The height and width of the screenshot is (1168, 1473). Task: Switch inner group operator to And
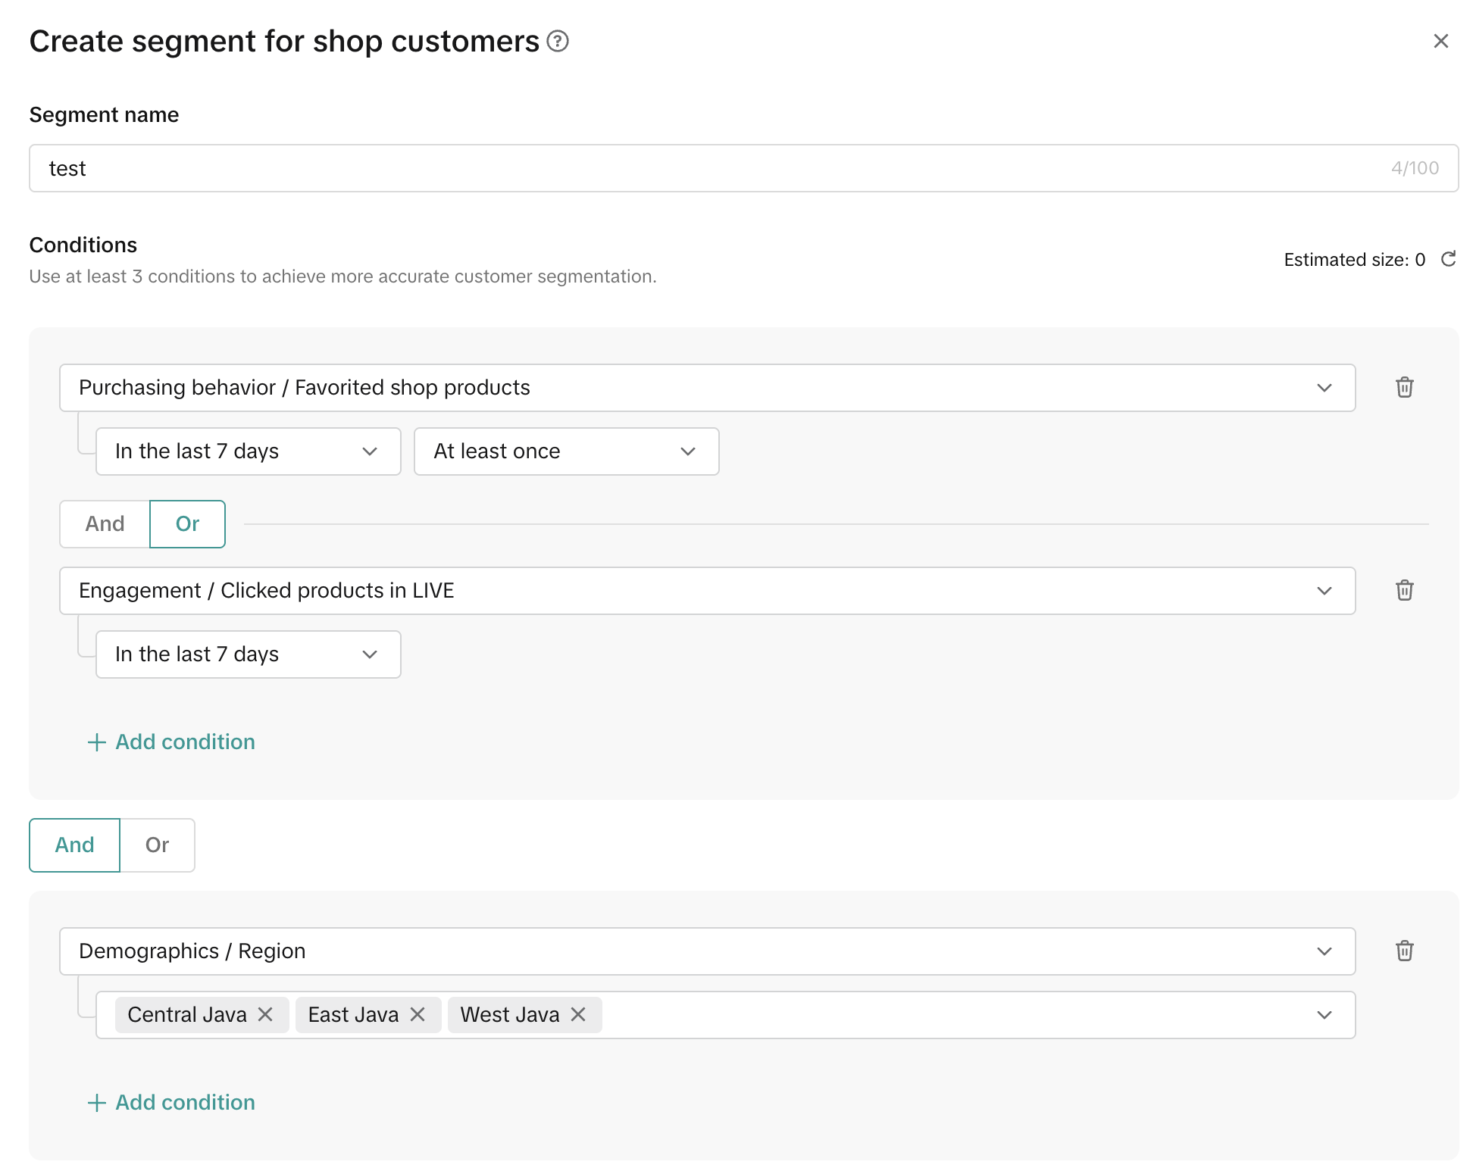[105, 523]
